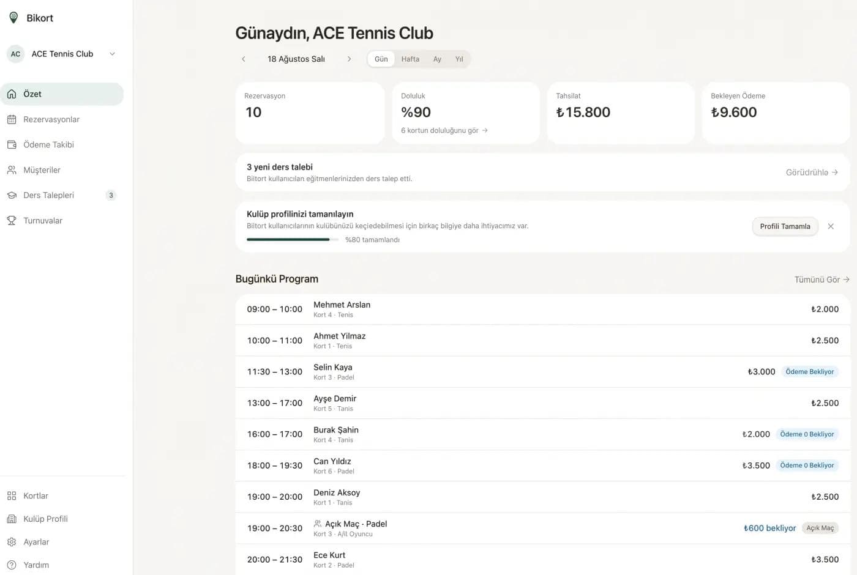Select the 18 Ağustos Salı date label
Image resolution: width=857 pixels, height=575 pixels.
point(296,59)
